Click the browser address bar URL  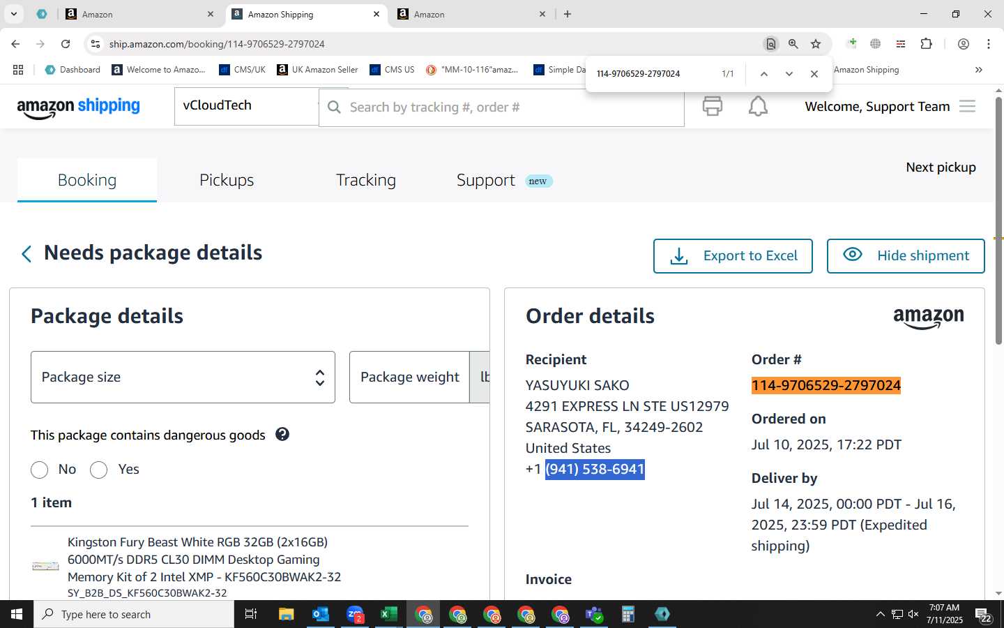[217, 44]
